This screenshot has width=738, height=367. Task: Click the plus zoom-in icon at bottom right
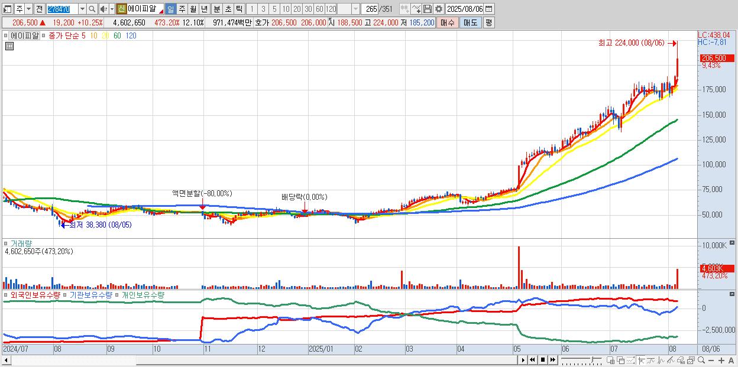[x=721, y=360]
